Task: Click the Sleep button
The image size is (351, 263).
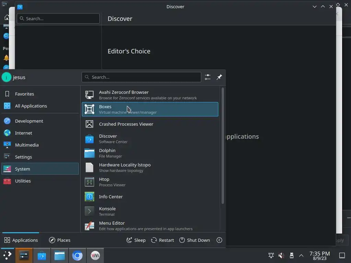Action: coord(136,240)
